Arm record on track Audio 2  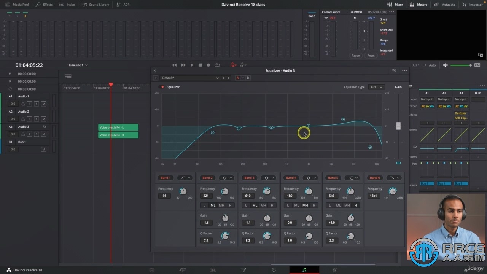coord(29,119)
